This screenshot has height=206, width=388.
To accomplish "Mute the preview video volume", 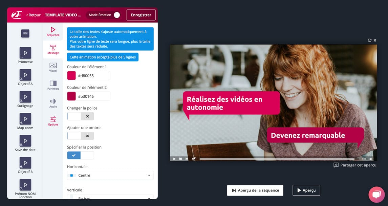I will (x=371, y=159).
